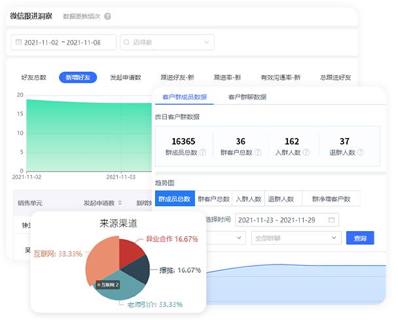Switch to the 跟进率-新 metric
The height and width of the screenshot is (320, 398).
227,77
